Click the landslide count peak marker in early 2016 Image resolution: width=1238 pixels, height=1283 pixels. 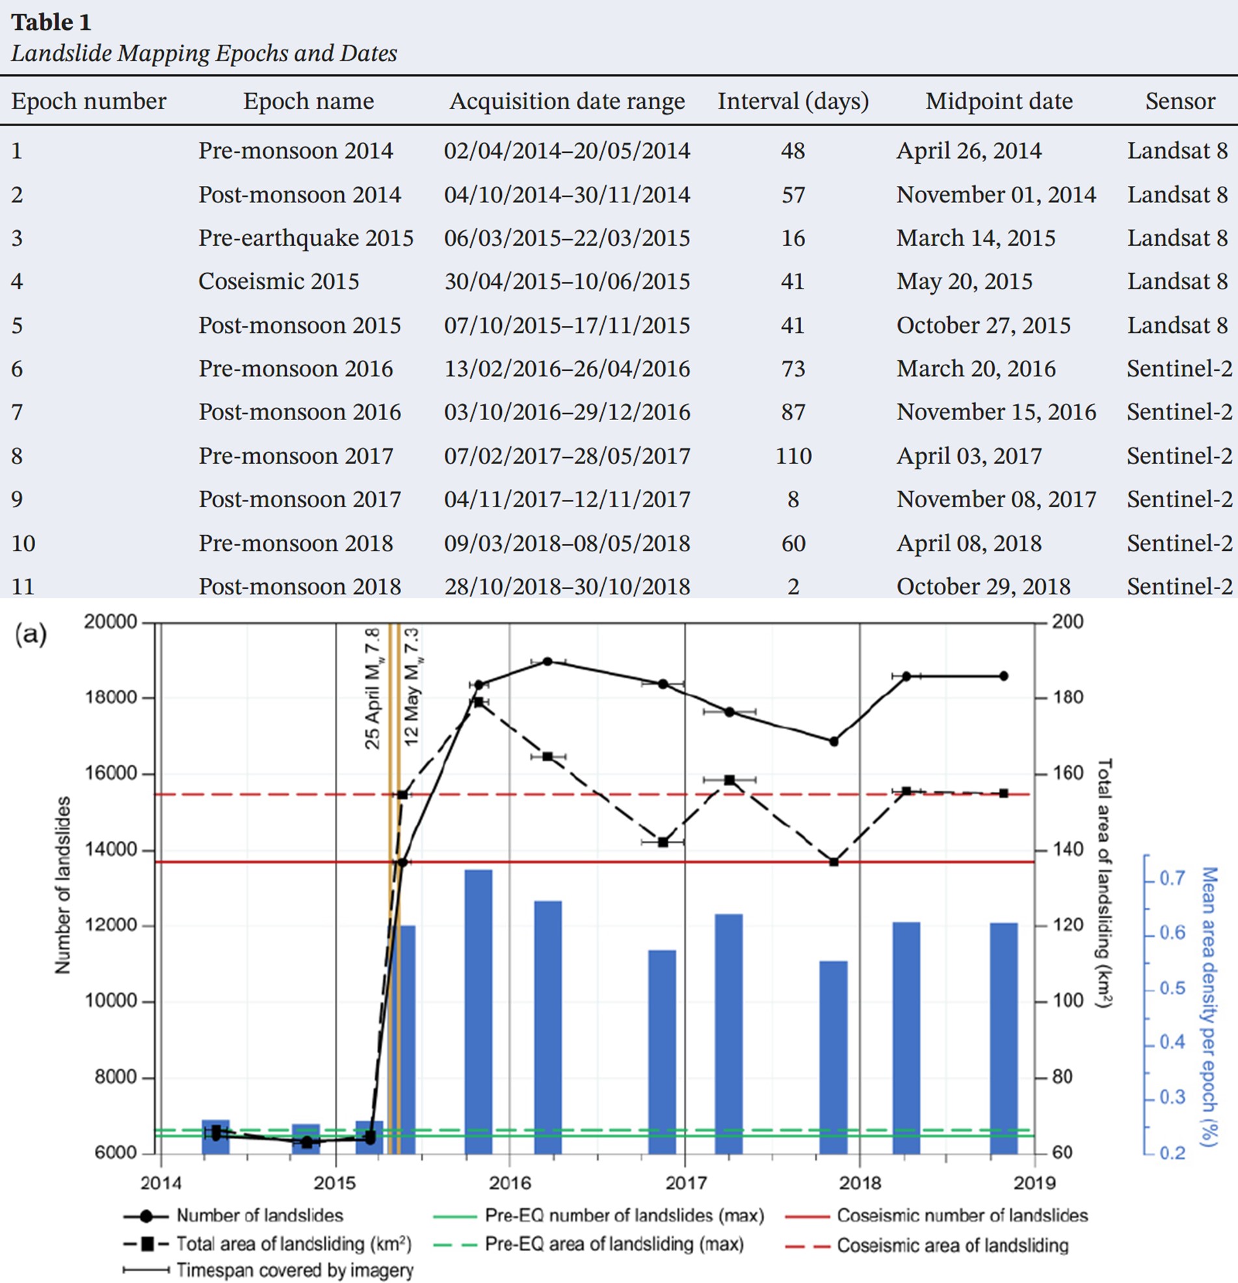coord(548,661)
